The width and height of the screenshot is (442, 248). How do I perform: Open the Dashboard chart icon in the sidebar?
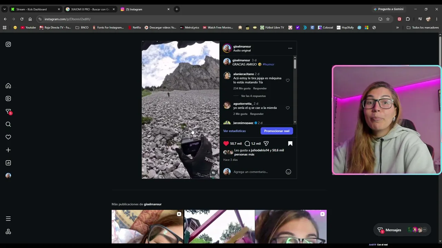pyautogui.click(x=8, y=163)
